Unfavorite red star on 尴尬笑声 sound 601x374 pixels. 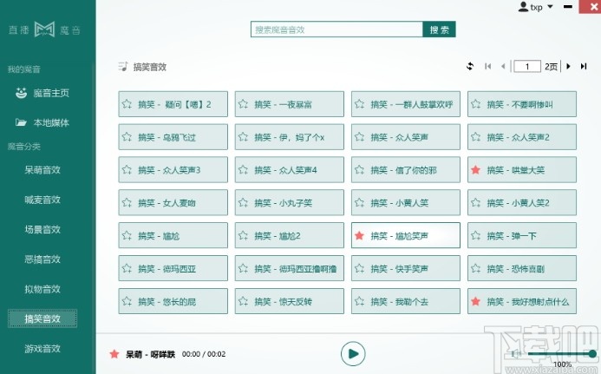359,235
